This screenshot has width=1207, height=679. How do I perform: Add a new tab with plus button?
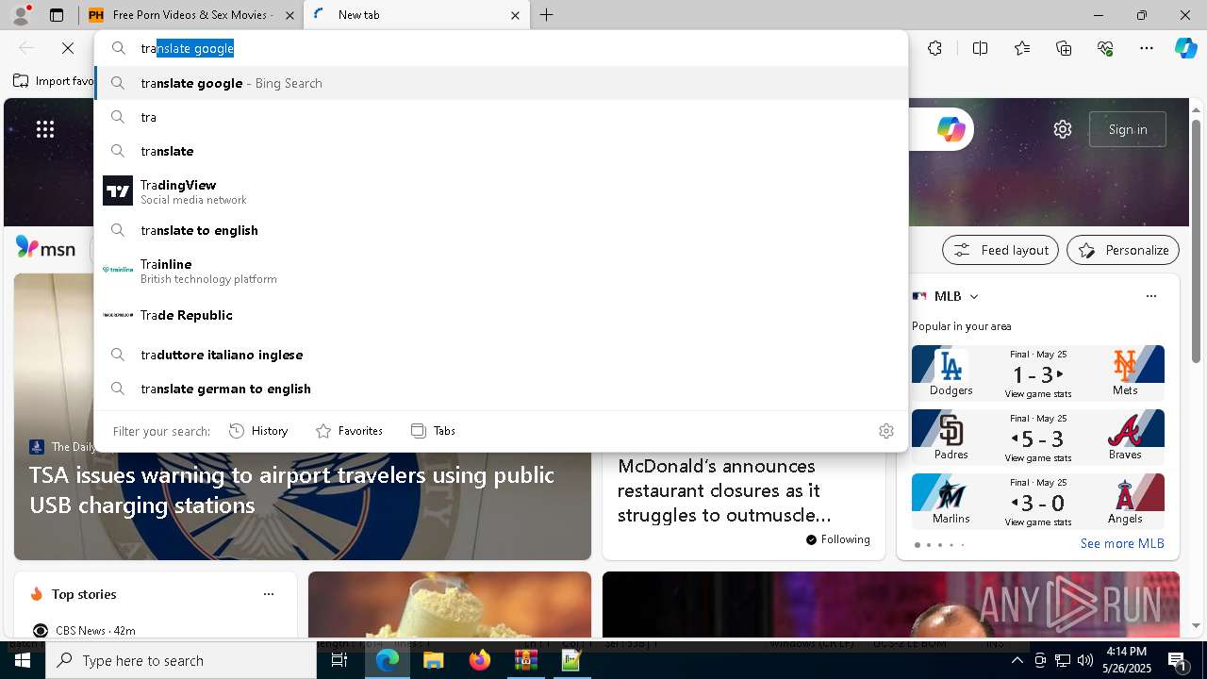pos(546,15)
